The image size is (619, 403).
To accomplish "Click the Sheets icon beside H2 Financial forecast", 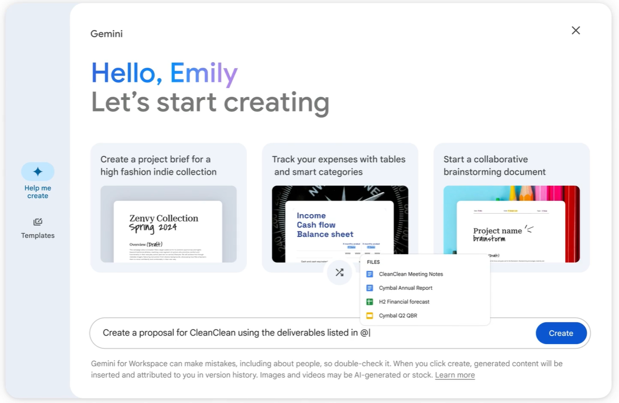I will click(x=370, y=301).
